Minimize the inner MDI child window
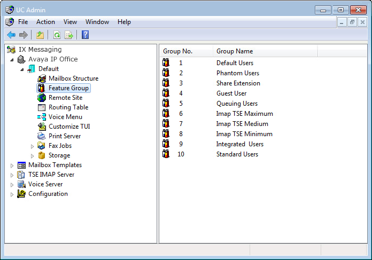This screenshot has height=260, width=372. [x=342, y=22]
